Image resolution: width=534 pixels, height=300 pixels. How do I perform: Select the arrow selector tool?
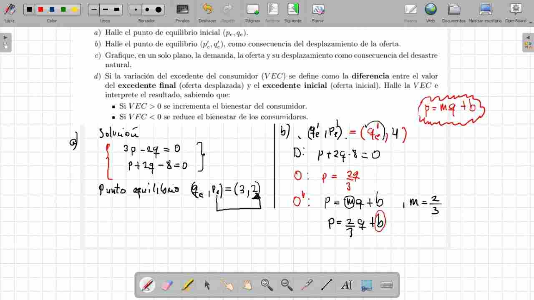pos(207,285)
